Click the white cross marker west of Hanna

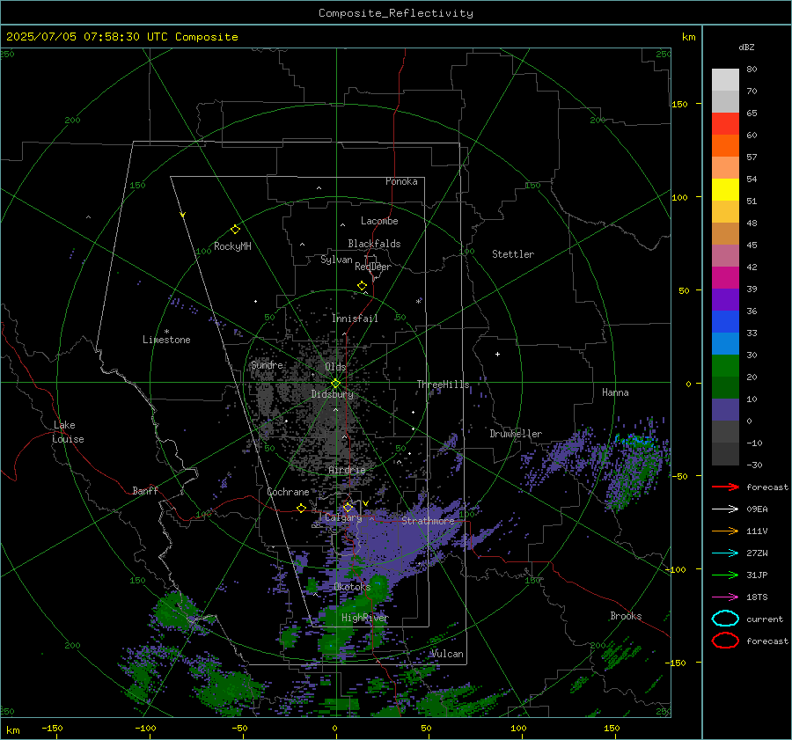click(x=497, y=354)
